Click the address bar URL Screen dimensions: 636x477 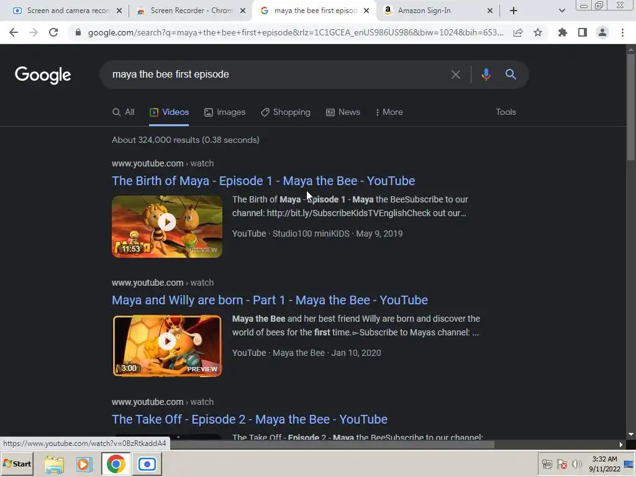[296, 32]
